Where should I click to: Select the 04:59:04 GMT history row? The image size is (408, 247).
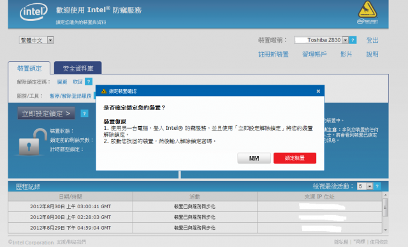(195, 228)
